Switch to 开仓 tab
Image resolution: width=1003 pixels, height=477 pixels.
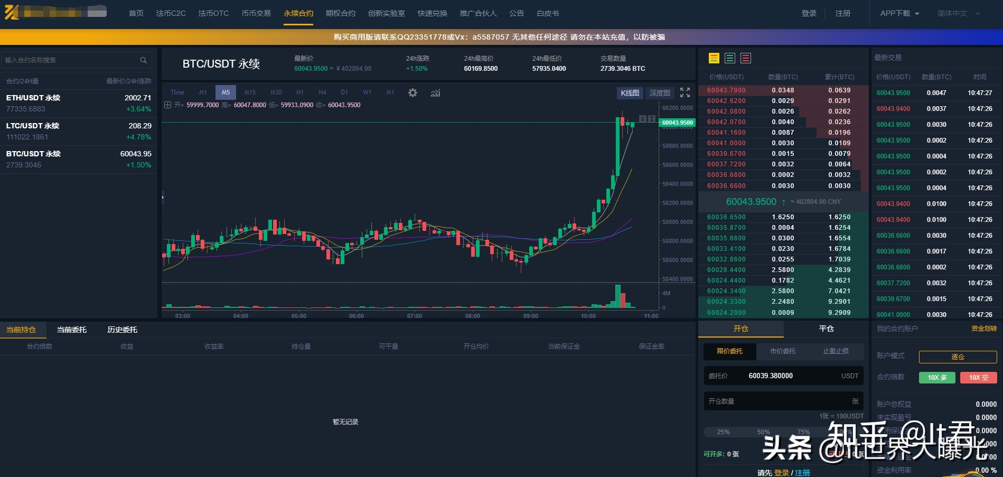tap(741, 329)
